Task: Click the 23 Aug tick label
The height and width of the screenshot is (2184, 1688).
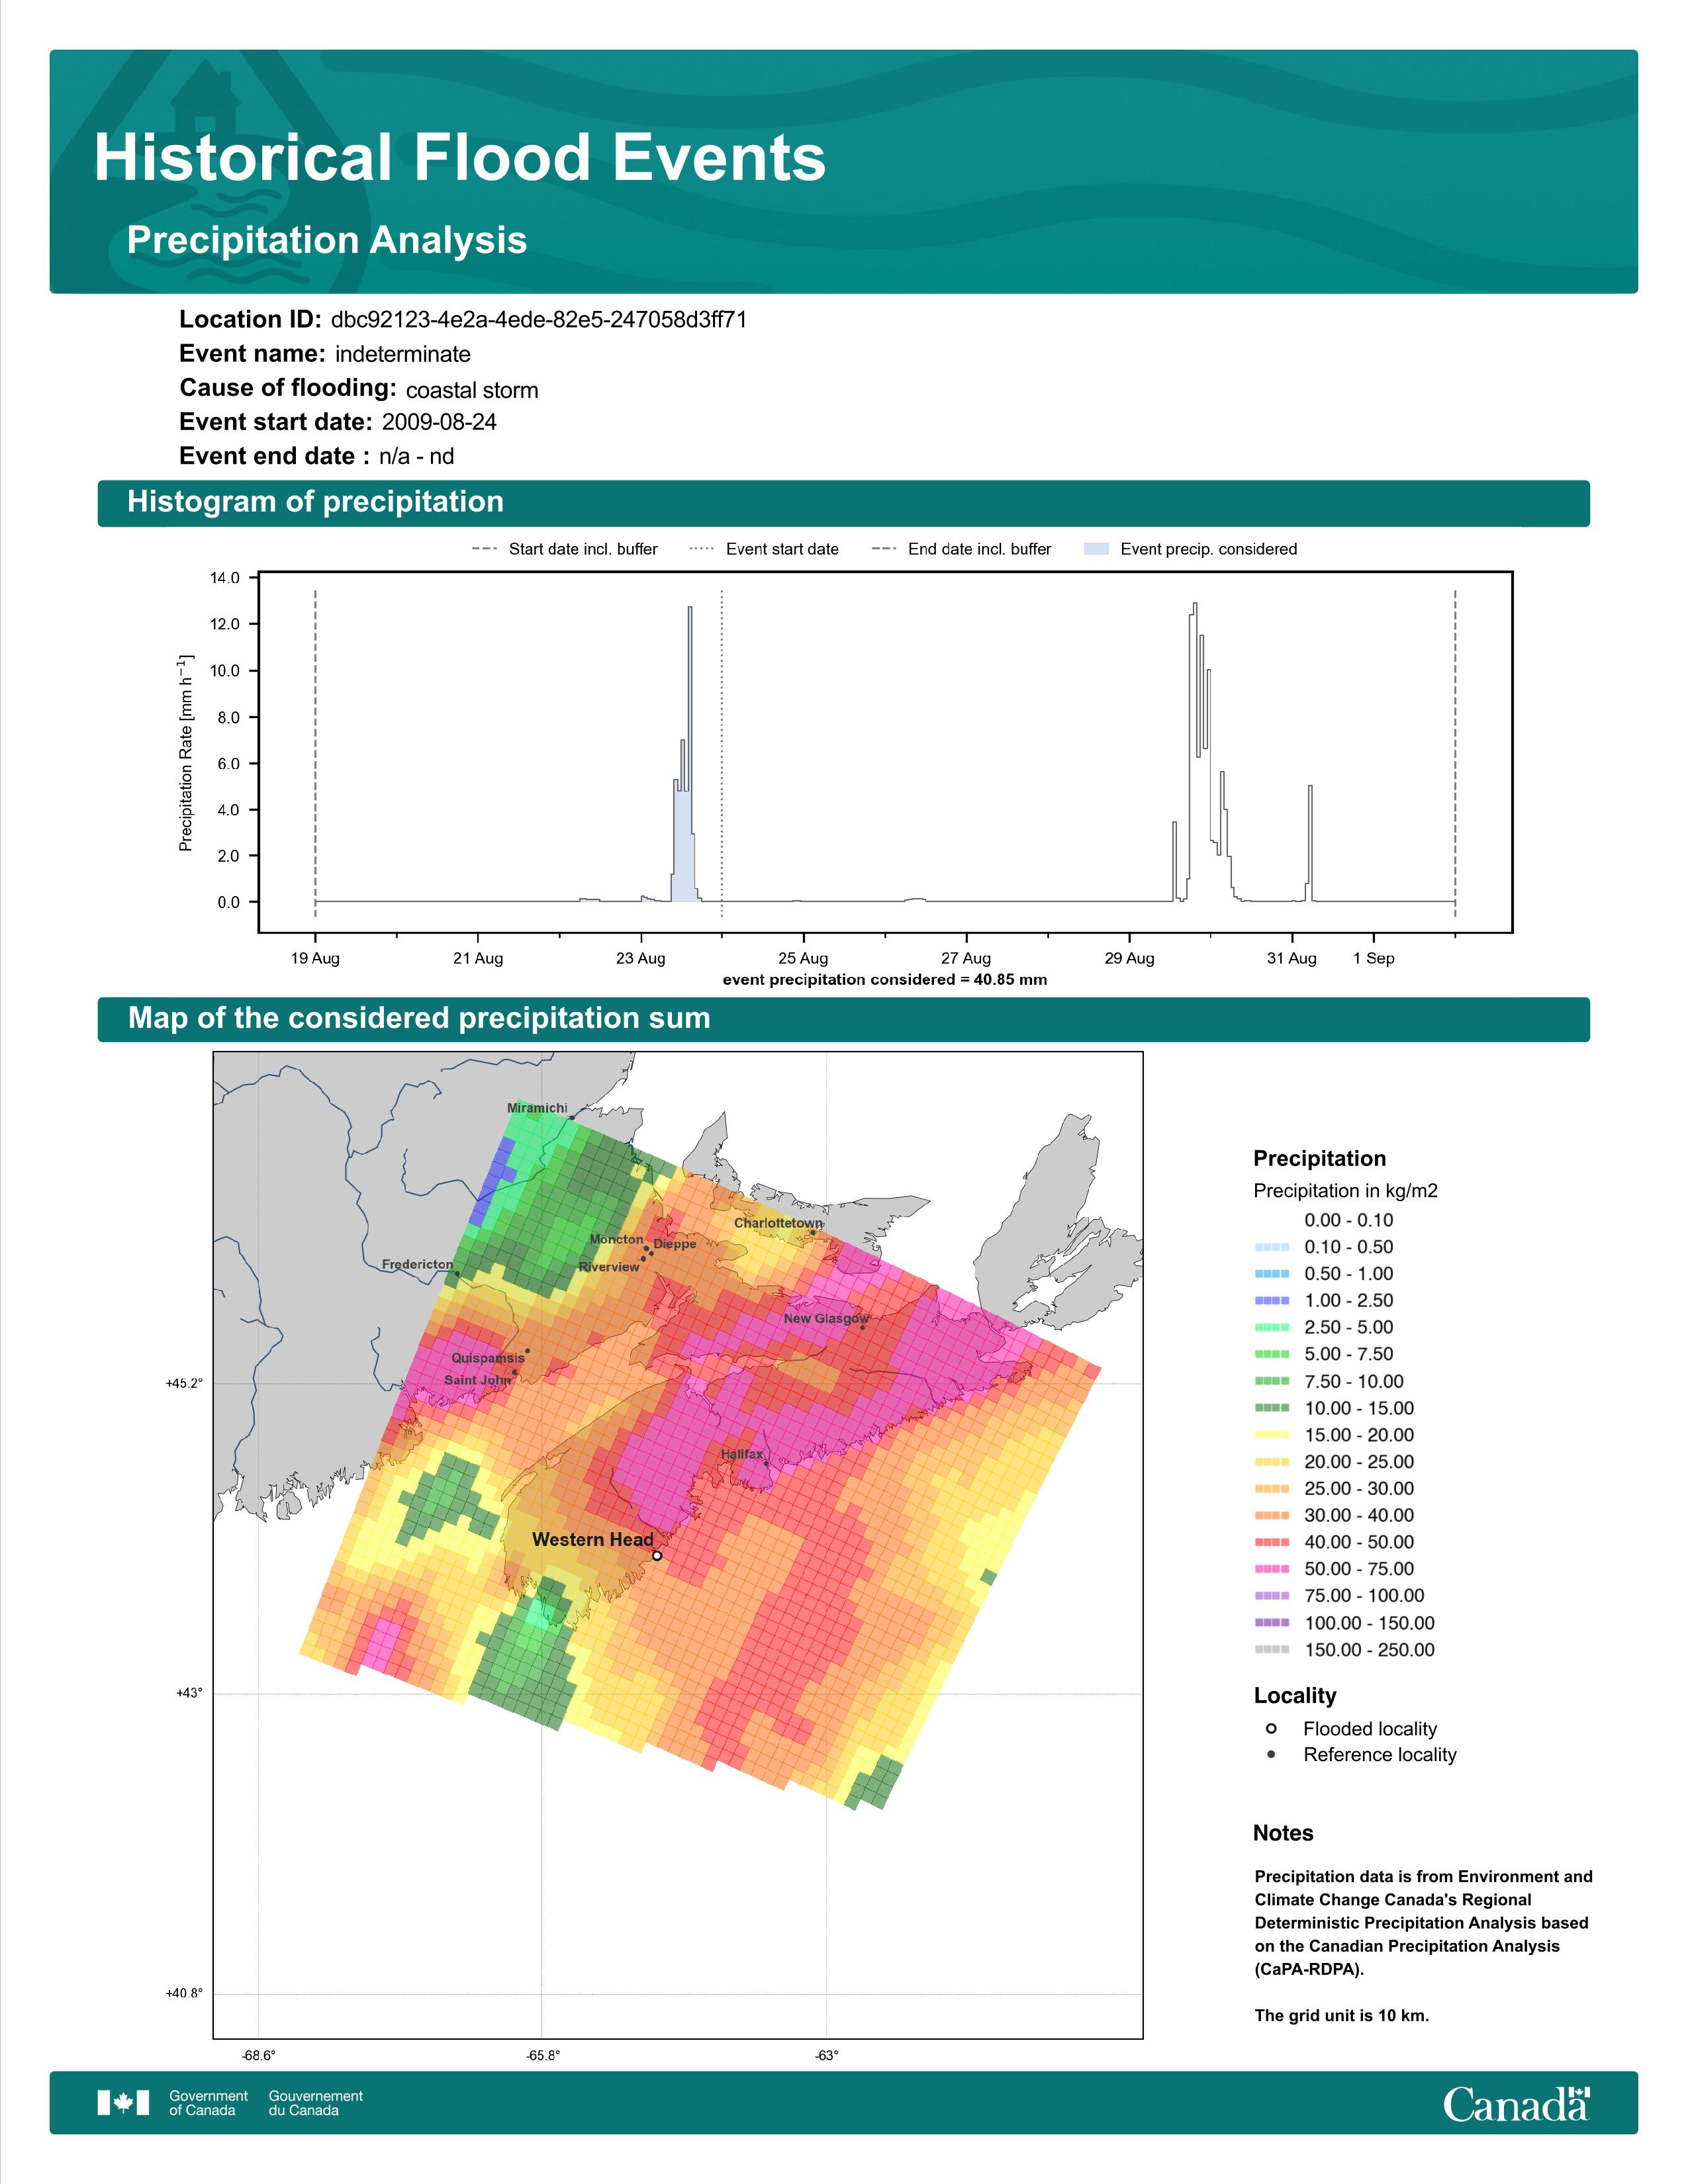Action: pyautogui.click(x=640, y=958)
